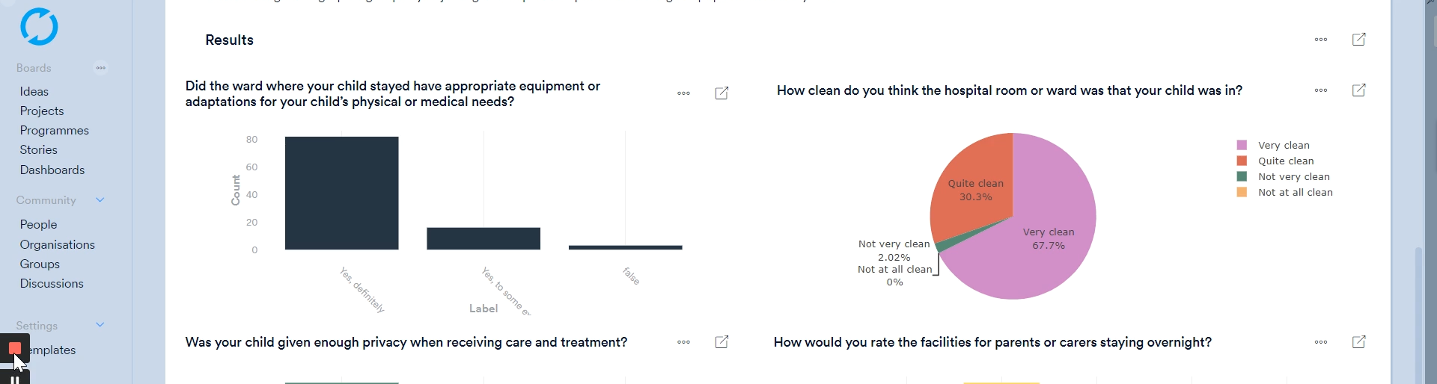Viewport: 1437px width, 384px height.
Task: Toggle Not very clean legend entry
Action: click(x=1293, y=176)
